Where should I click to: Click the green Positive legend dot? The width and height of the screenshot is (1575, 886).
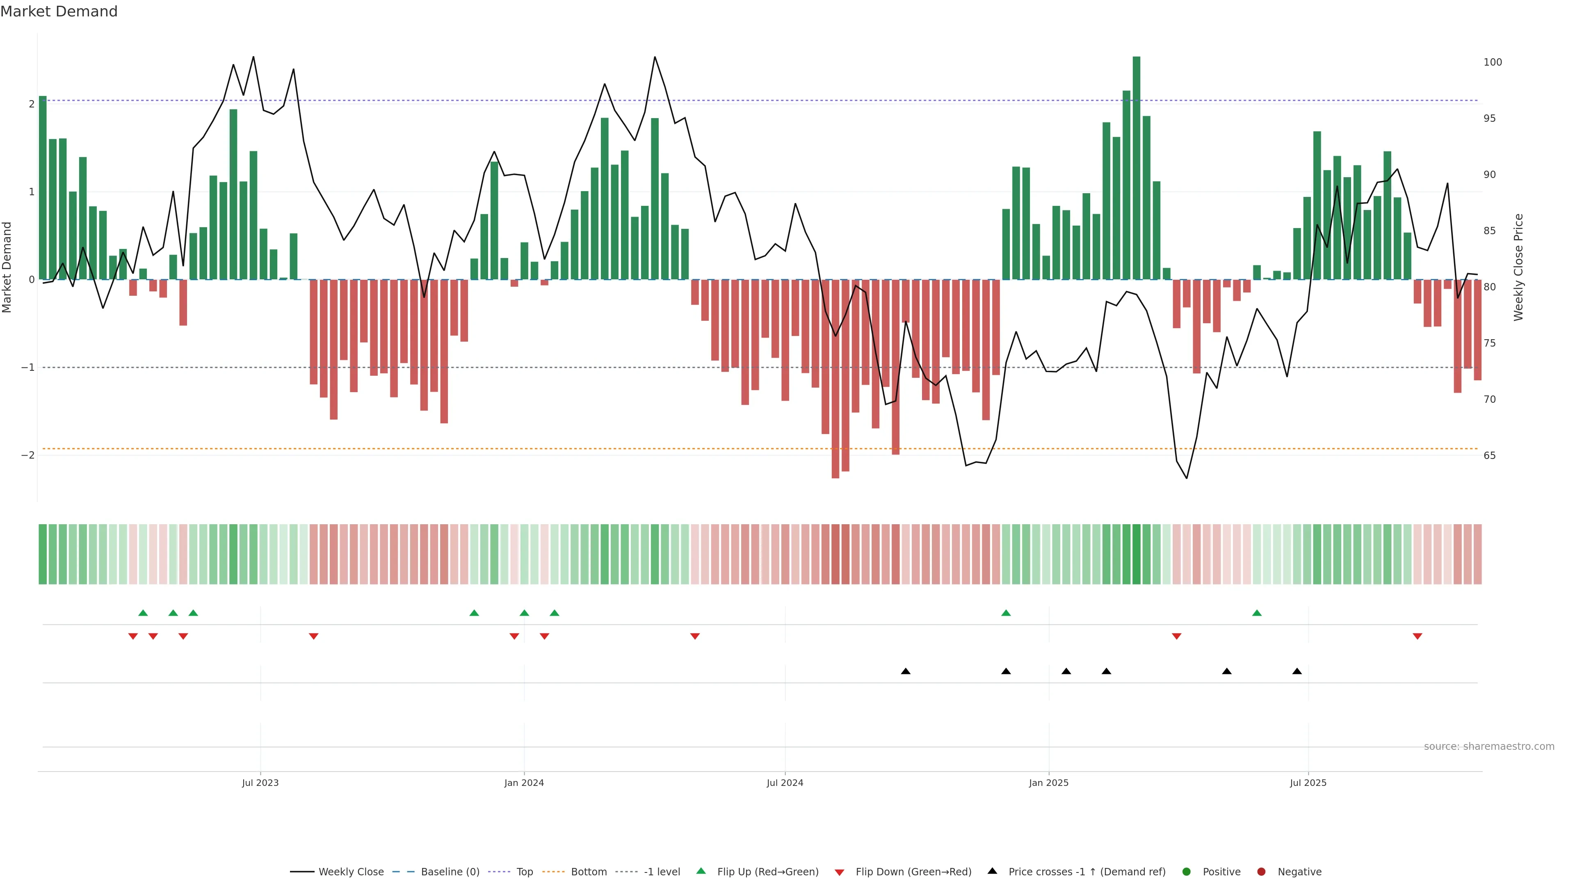(1187, 871)
